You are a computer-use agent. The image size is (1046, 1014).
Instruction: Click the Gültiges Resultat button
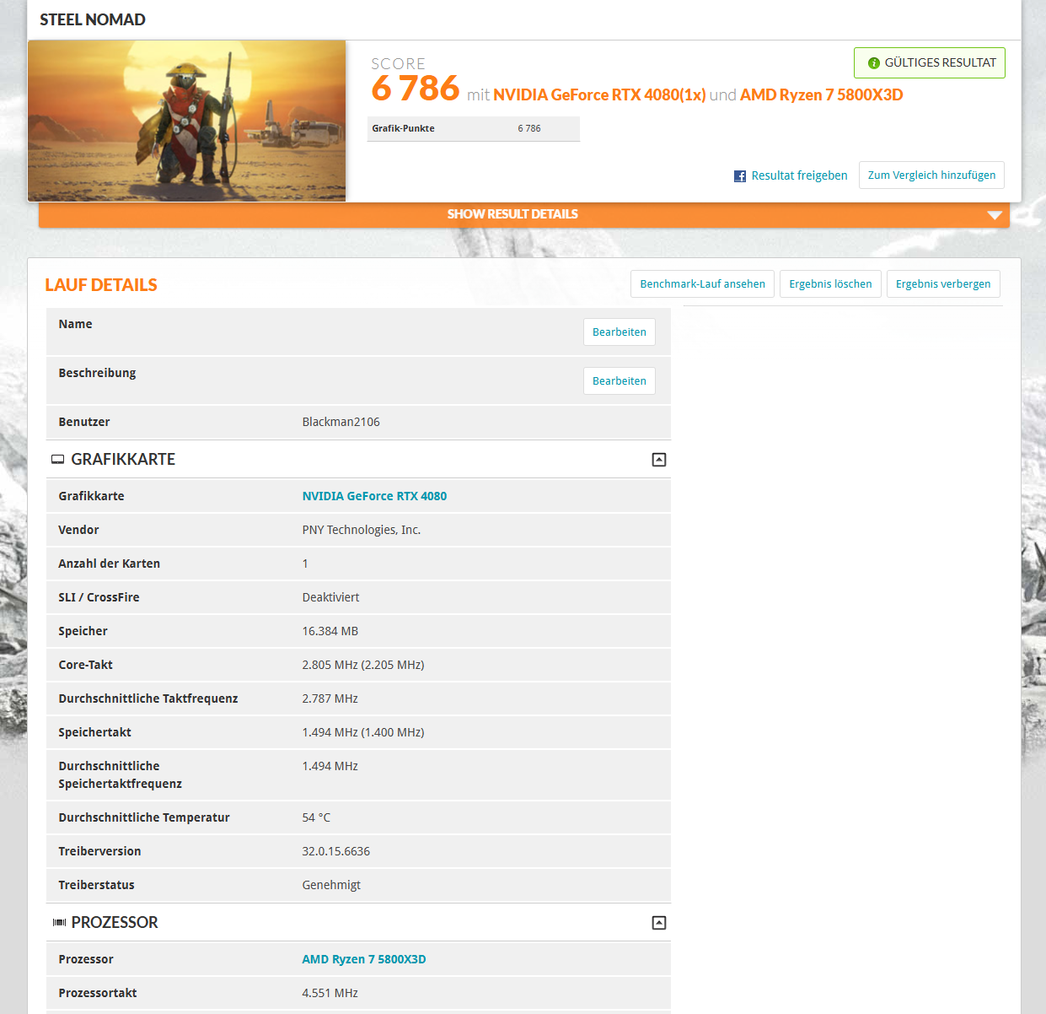coord(930,63)
